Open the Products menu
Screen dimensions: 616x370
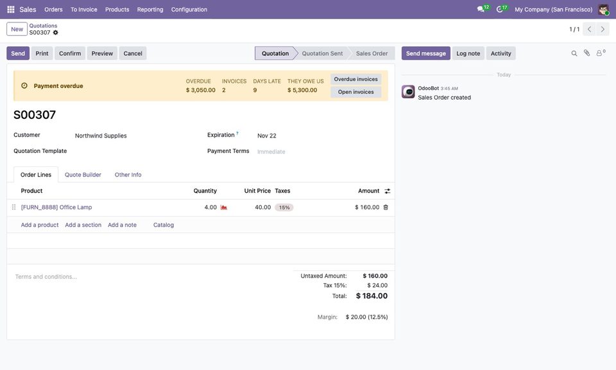tap(117, 10)
